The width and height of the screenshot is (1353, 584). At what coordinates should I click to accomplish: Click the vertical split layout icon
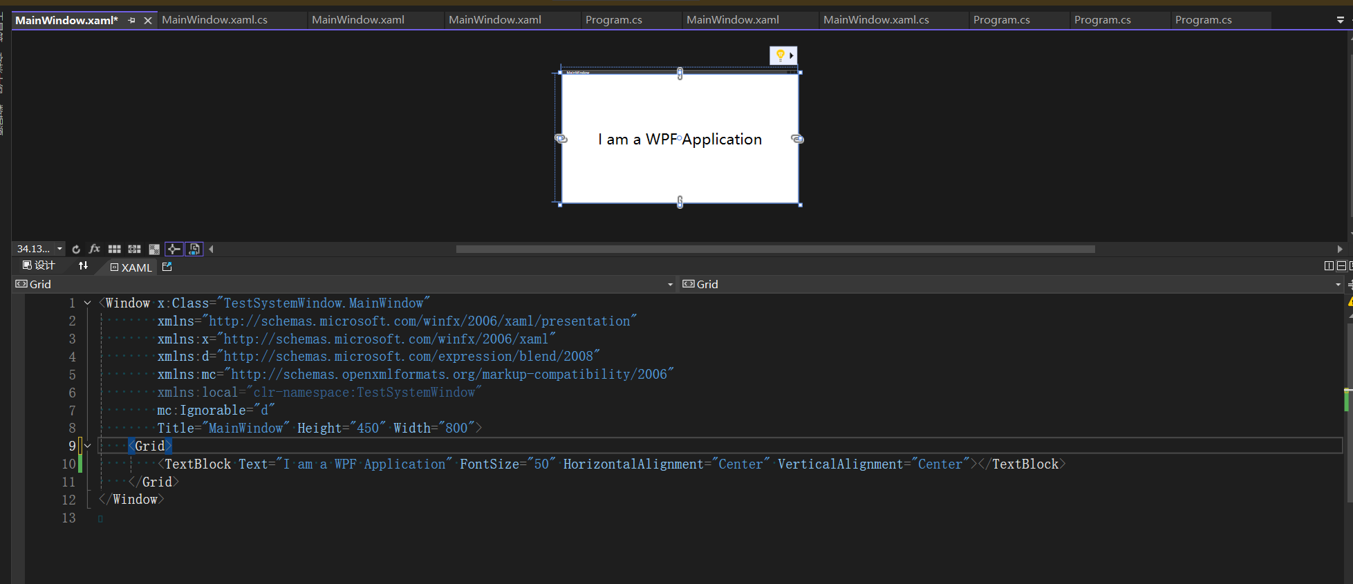[x=1329, y=266]
